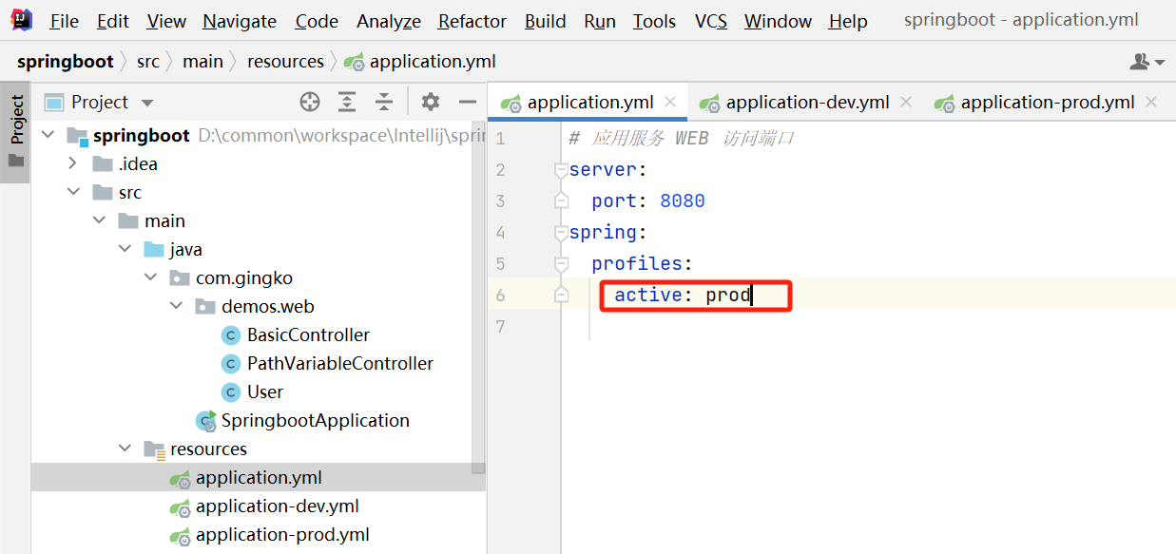This screenshot has height=554, width=1176.
Task: Collapse the resources folder node
Action: pyautogui.click(x=125, y=449)
